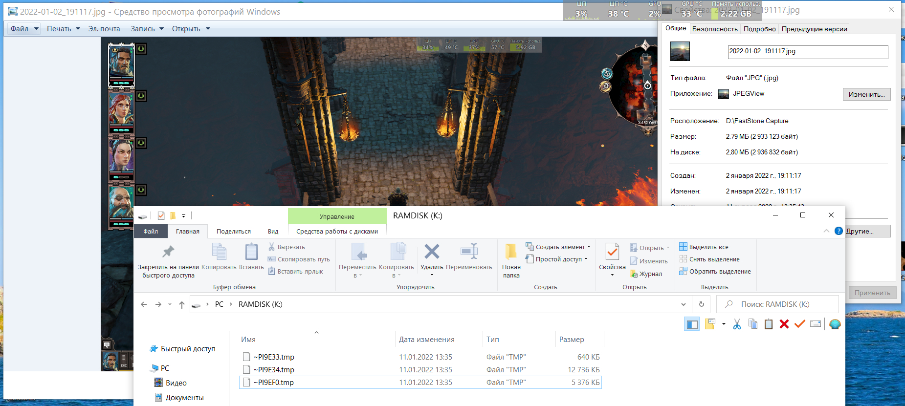Switch to the Поделиться ribbon tab
The image size is (905, 406).
pyautogui.click(x=234, y=232)
